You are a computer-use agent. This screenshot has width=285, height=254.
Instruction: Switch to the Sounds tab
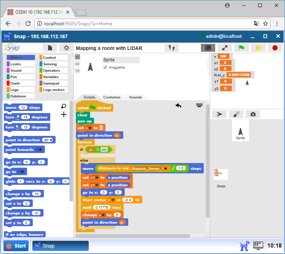point(135,97)
